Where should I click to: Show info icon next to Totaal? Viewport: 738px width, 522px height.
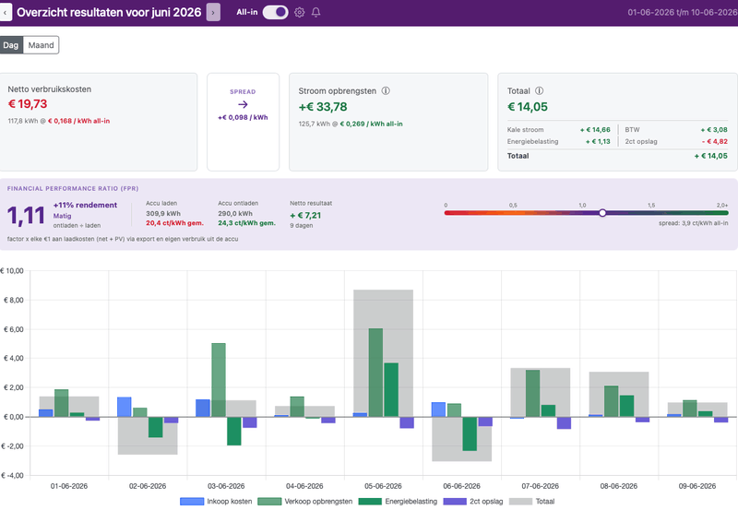click(540, 91)
